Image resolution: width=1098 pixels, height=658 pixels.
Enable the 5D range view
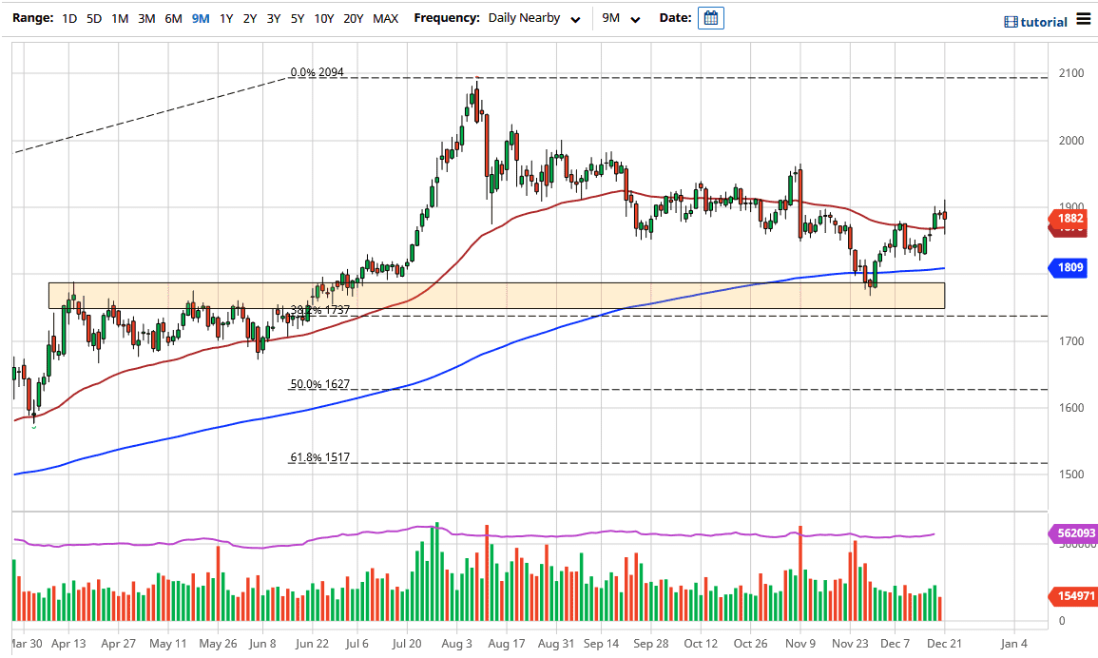click(94, 18)
